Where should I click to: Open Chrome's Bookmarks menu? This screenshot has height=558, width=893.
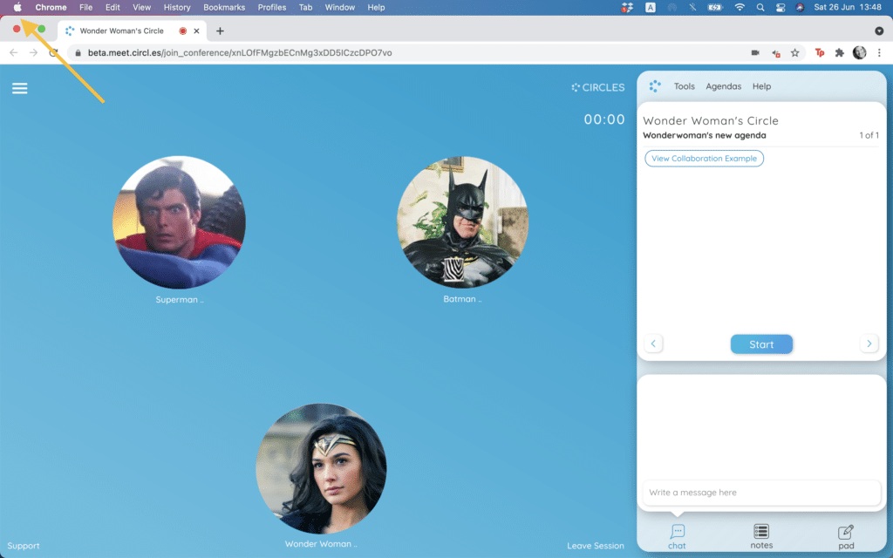pyautogui.click(x=224, y=7)
